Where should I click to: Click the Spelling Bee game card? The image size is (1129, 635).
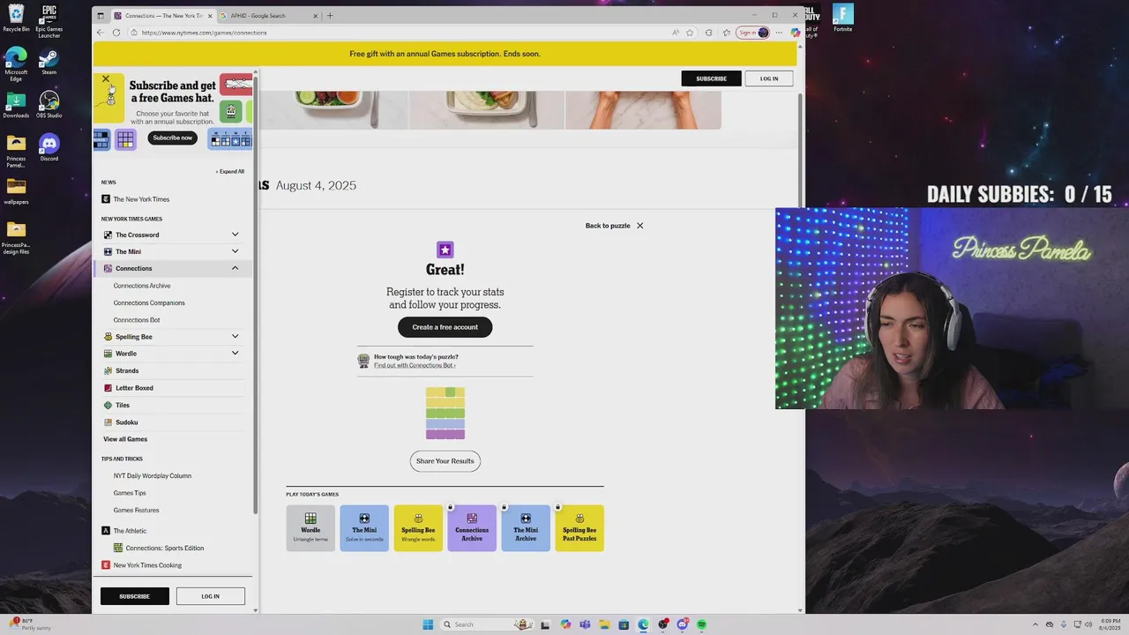[418, 528]
